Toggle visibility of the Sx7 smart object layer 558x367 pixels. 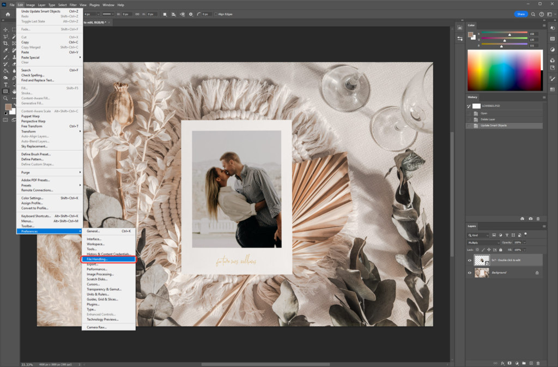[470, 260]
